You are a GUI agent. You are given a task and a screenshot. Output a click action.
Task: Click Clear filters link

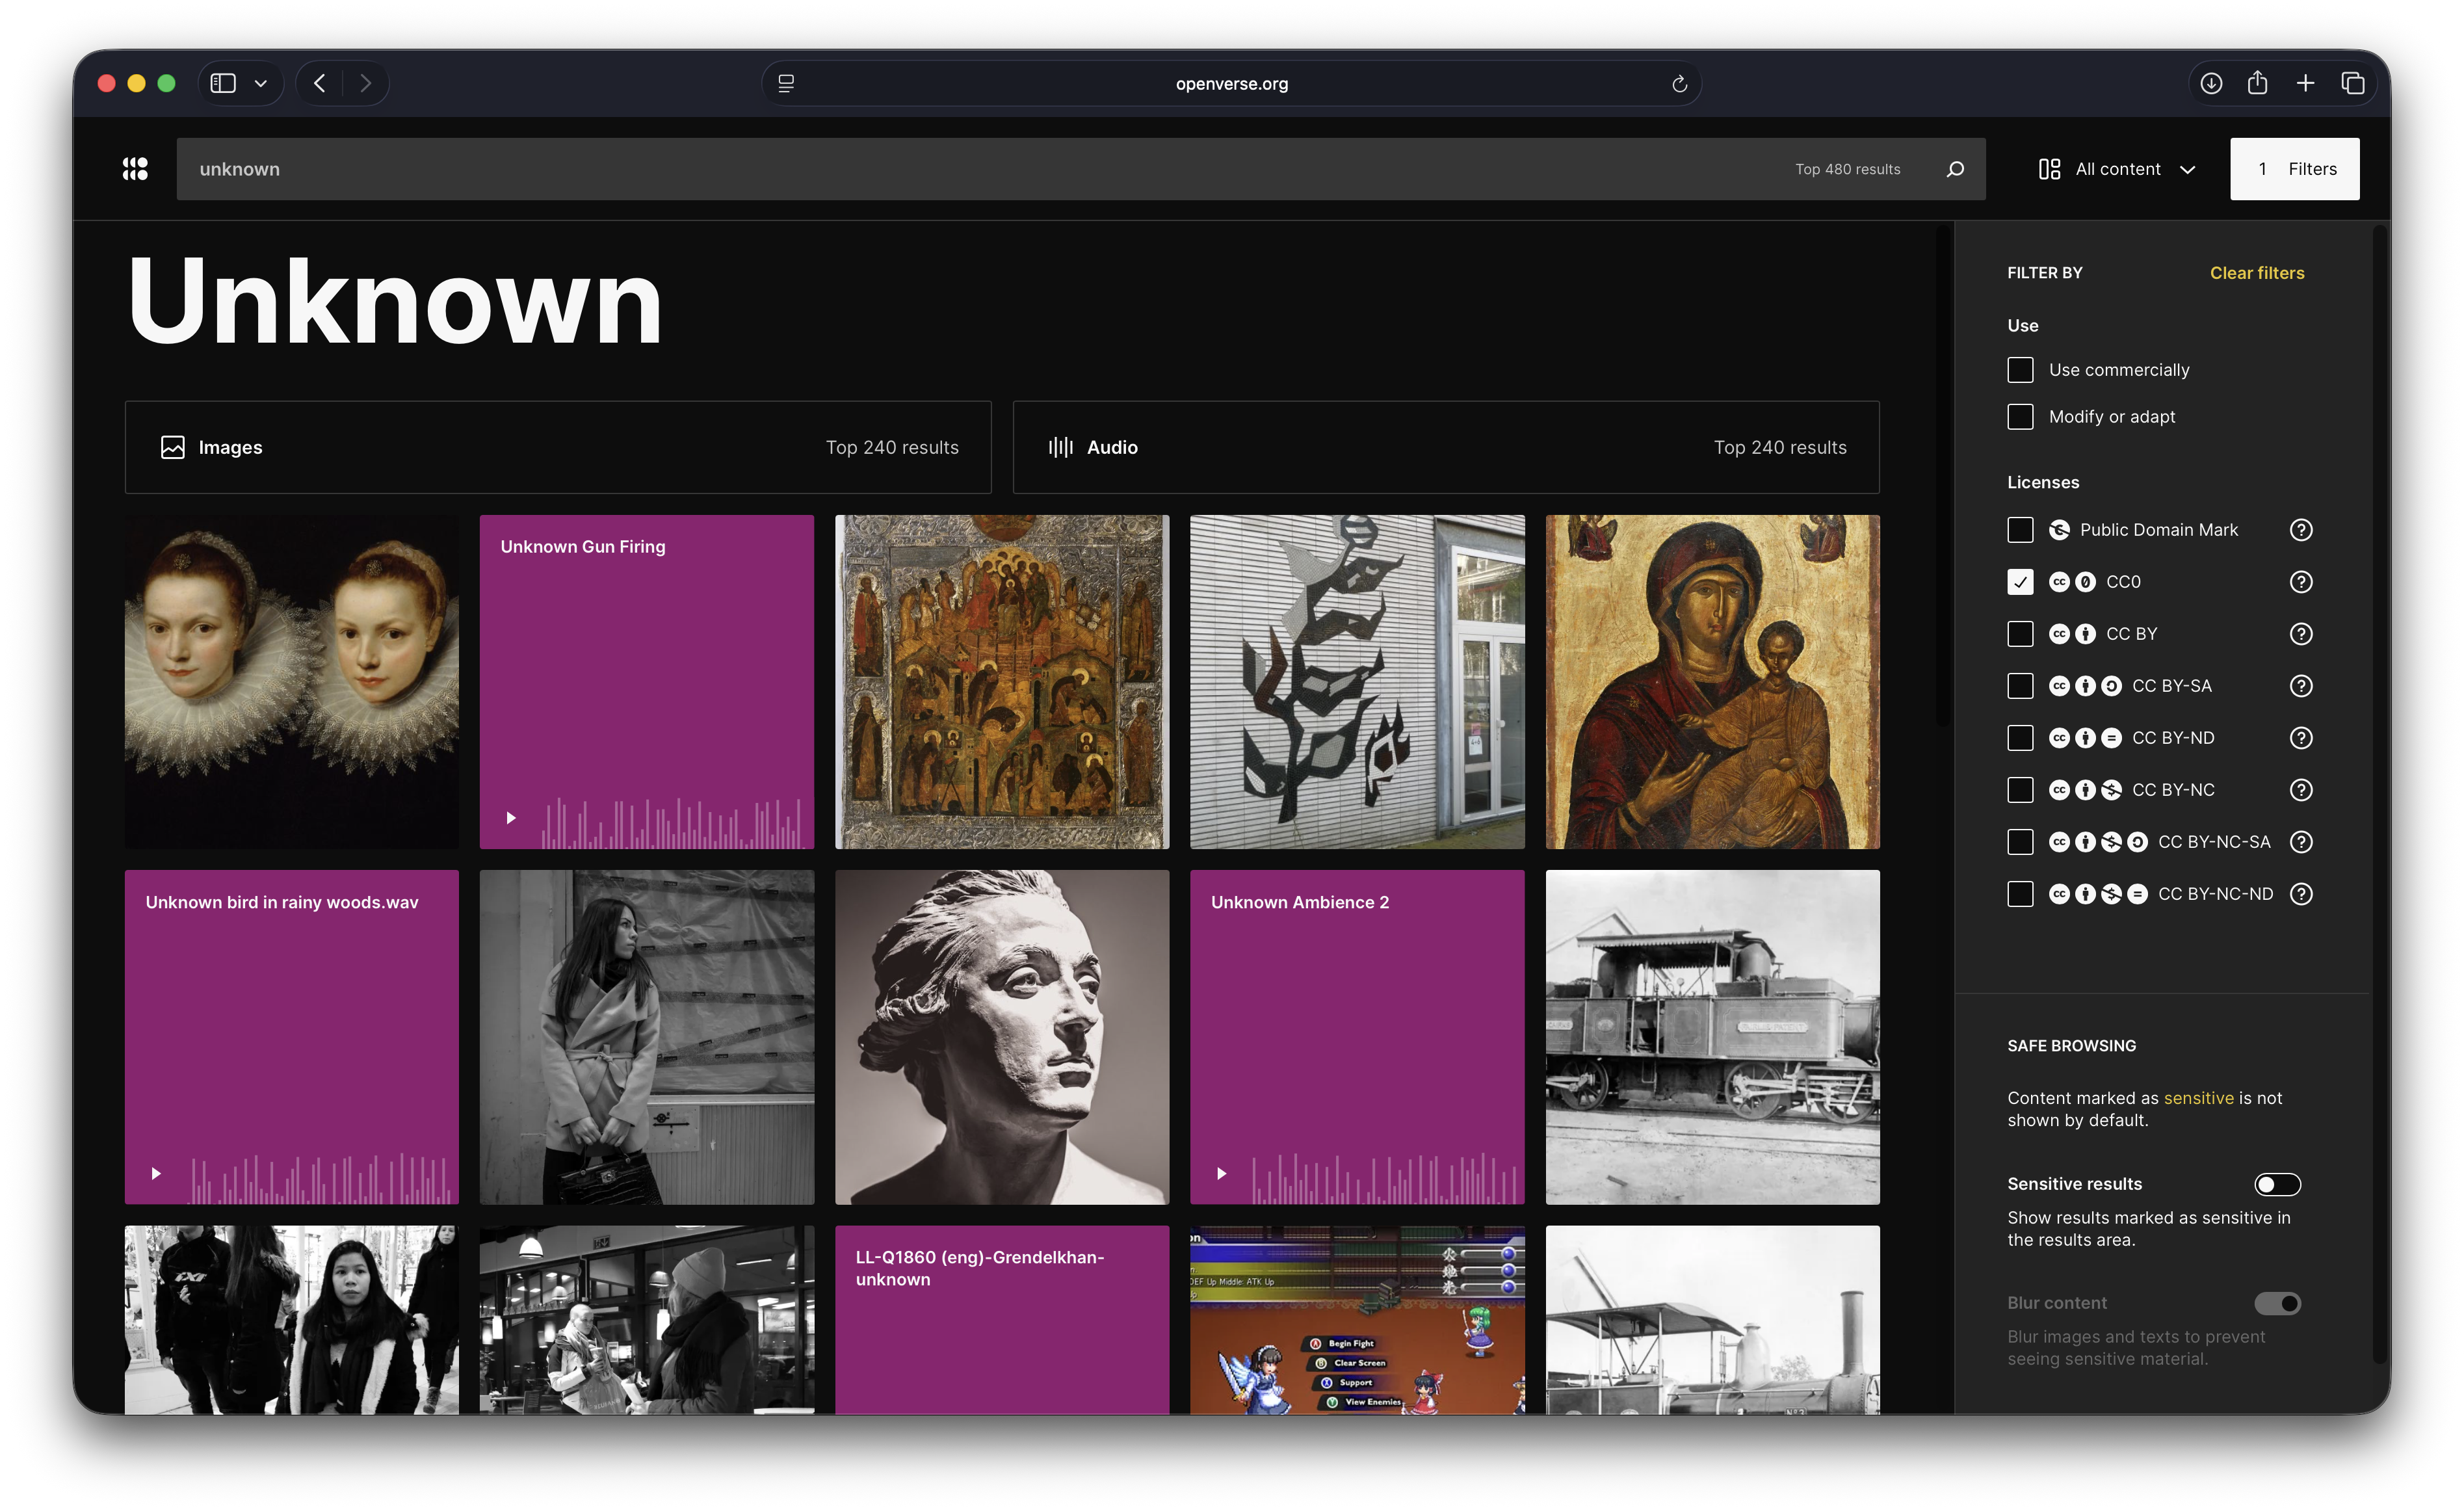2256,273
